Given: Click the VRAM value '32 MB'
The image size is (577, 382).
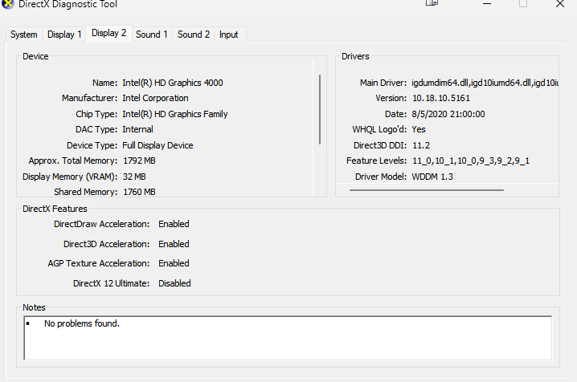Looking at the screenshot, I should coord(134,177).
